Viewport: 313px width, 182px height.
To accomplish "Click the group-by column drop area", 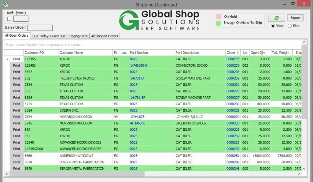I will click(x=153, y=45).
